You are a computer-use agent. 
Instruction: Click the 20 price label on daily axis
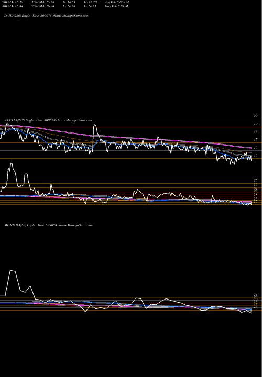[x=256, y=116]
